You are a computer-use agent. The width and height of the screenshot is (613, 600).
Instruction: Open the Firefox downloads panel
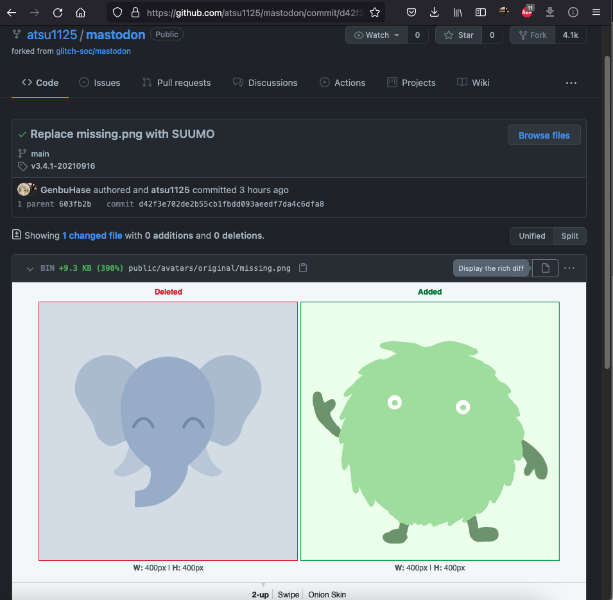click(435, 12)
